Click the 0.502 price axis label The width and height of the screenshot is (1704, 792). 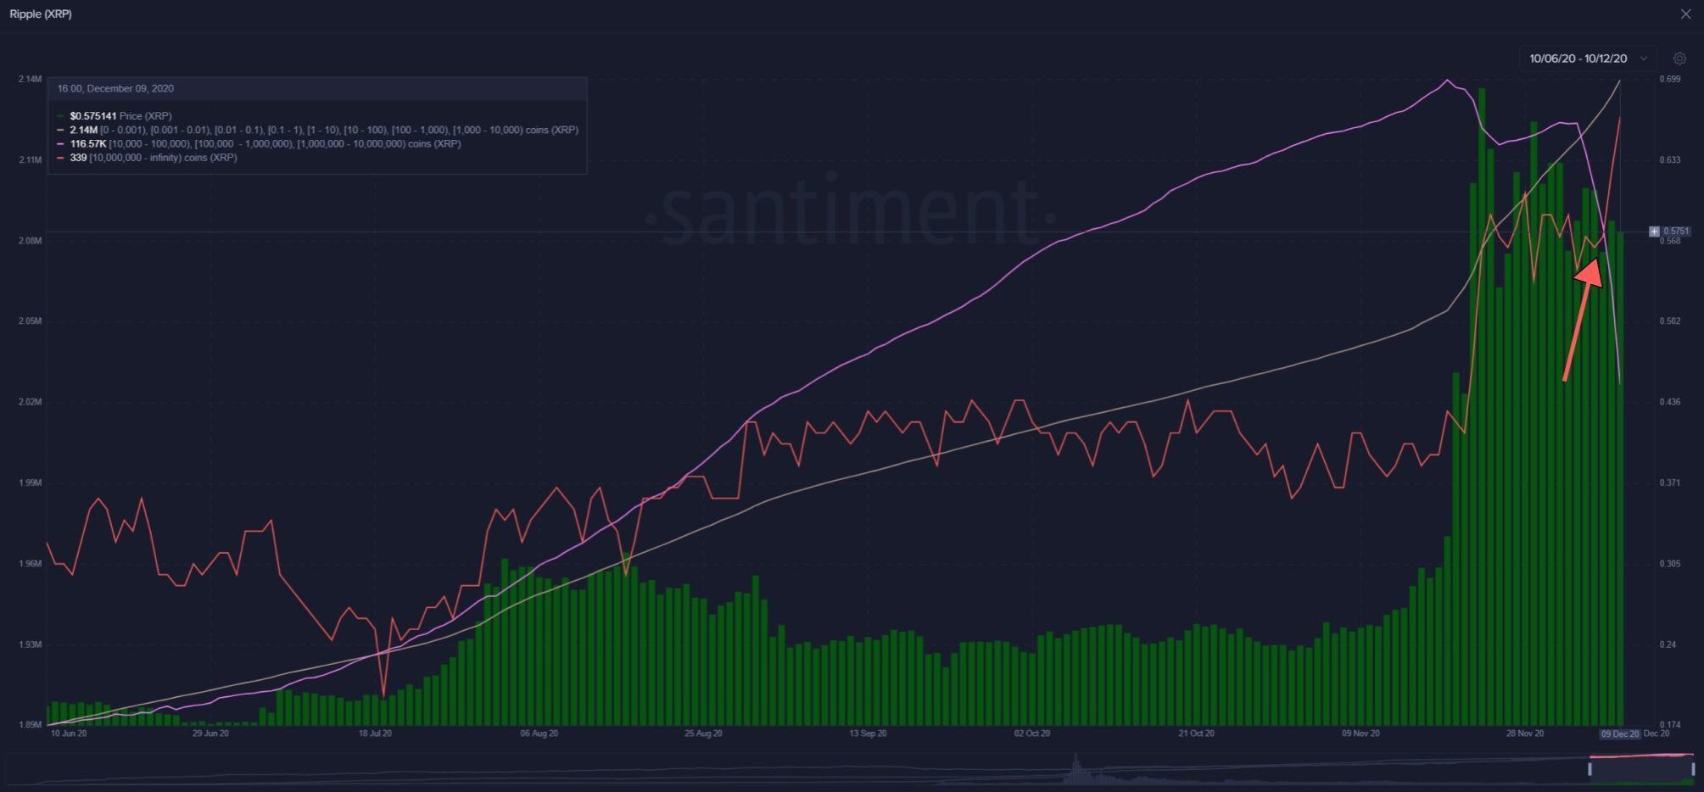pyautogui.click(x=1669, y=321)
